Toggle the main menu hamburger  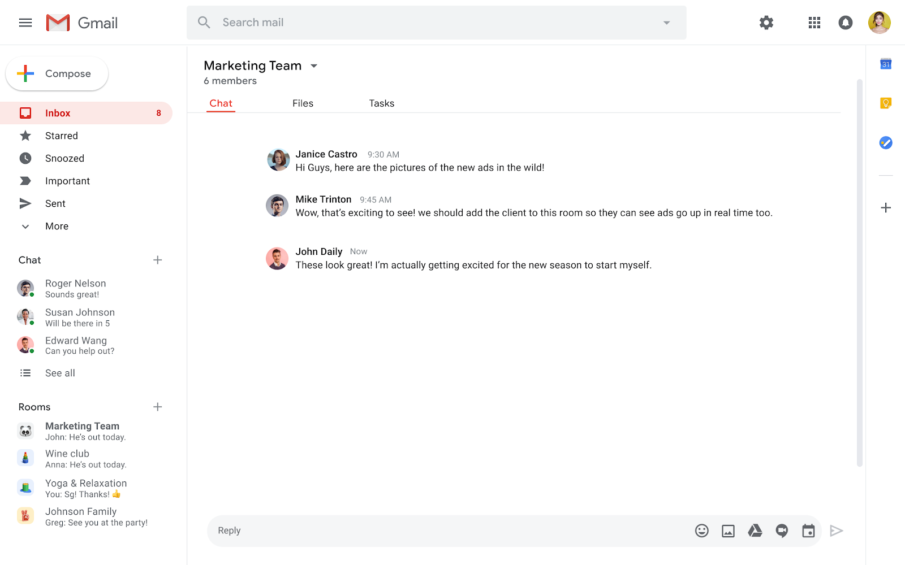point(25,23)
